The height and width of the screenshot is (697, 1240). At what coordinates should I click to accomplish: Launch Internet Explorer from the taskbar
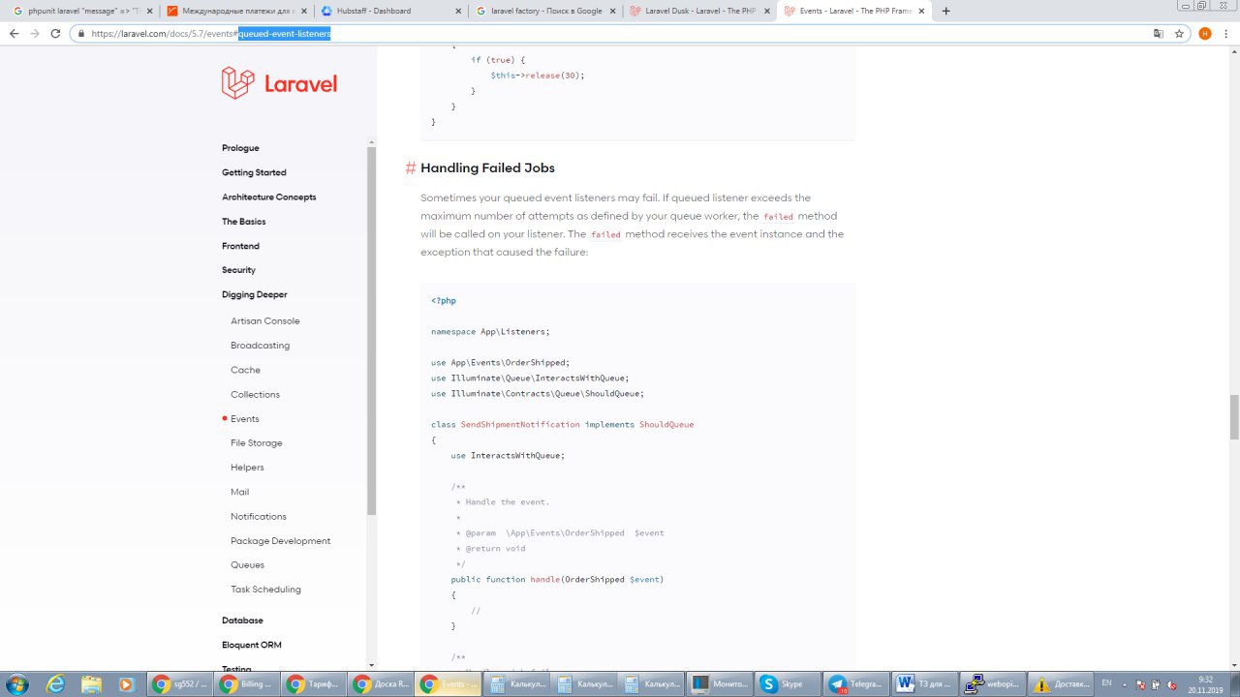pyautogui.click(x=56, y=683)
